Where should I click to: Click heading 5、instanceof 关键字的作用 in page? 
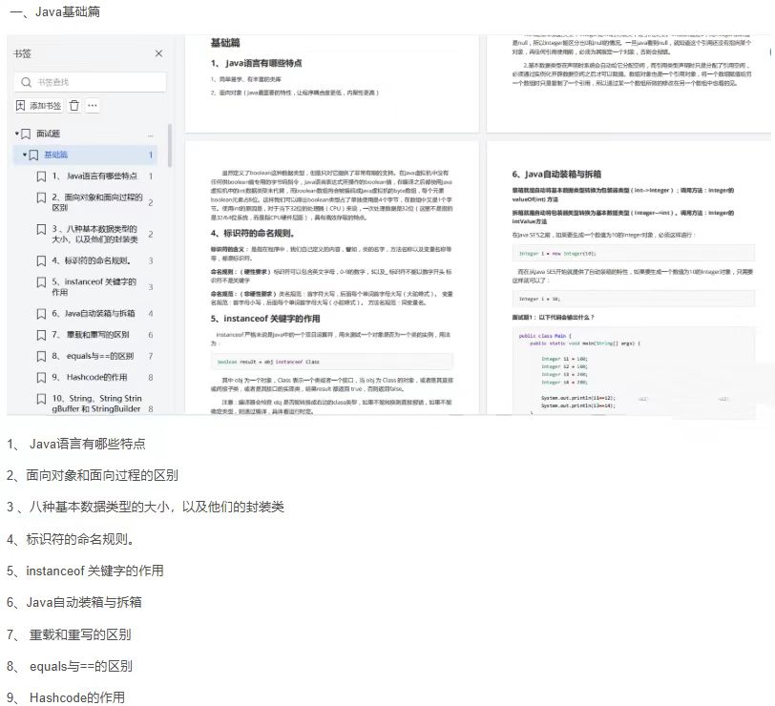click(x=265, y=318)
